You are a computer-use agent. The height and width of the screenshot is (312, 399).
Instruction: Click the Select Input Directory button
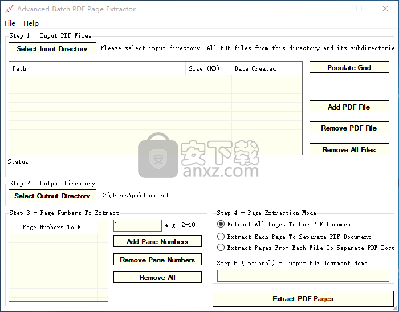pyautogui.click(x=52, y=48)
